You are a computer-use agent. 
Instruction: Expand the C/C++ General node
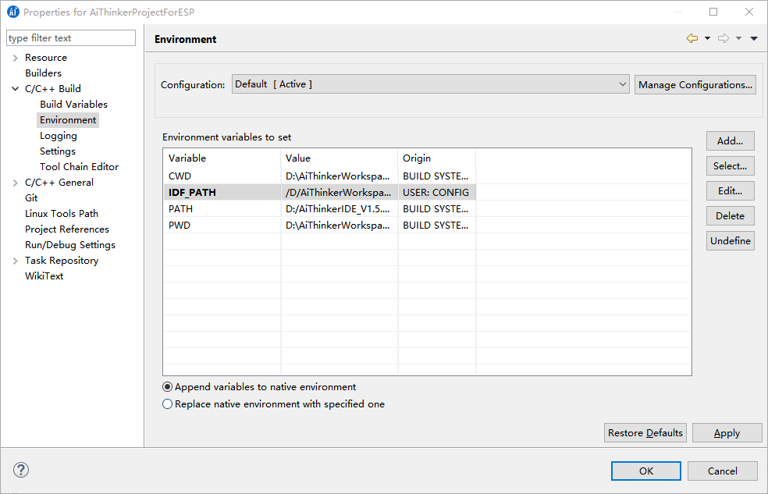16,183
